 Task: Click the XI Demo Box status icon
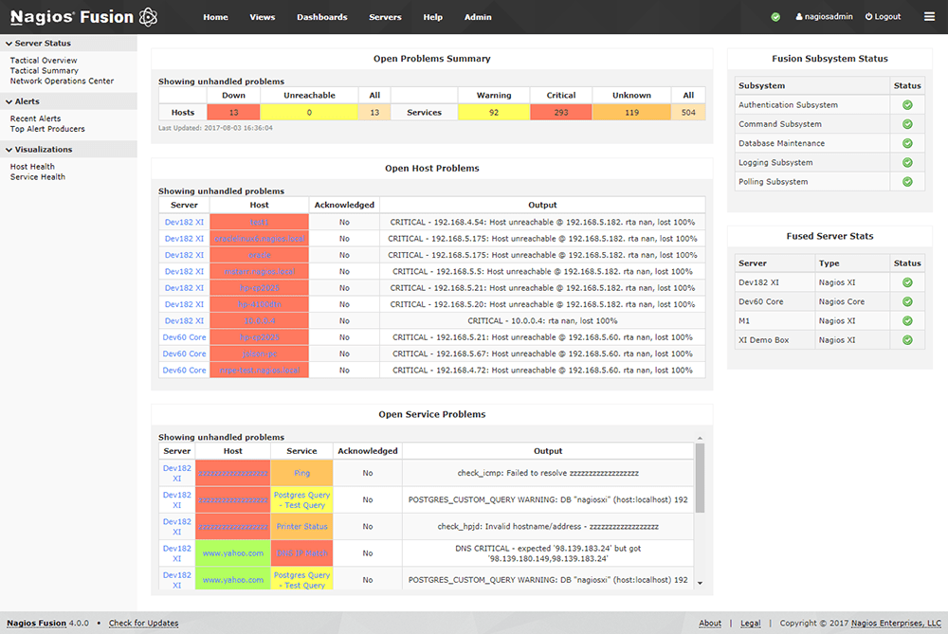point(907,339)
